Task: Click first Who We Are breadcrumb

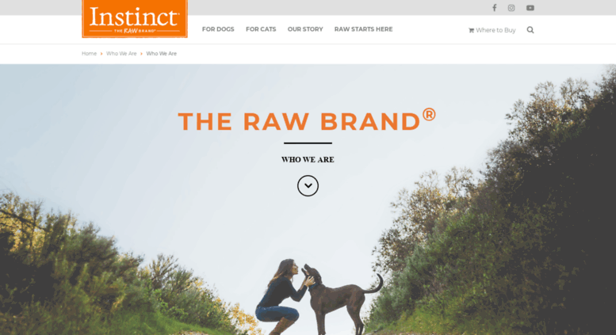Action: (x=121, y=53)
